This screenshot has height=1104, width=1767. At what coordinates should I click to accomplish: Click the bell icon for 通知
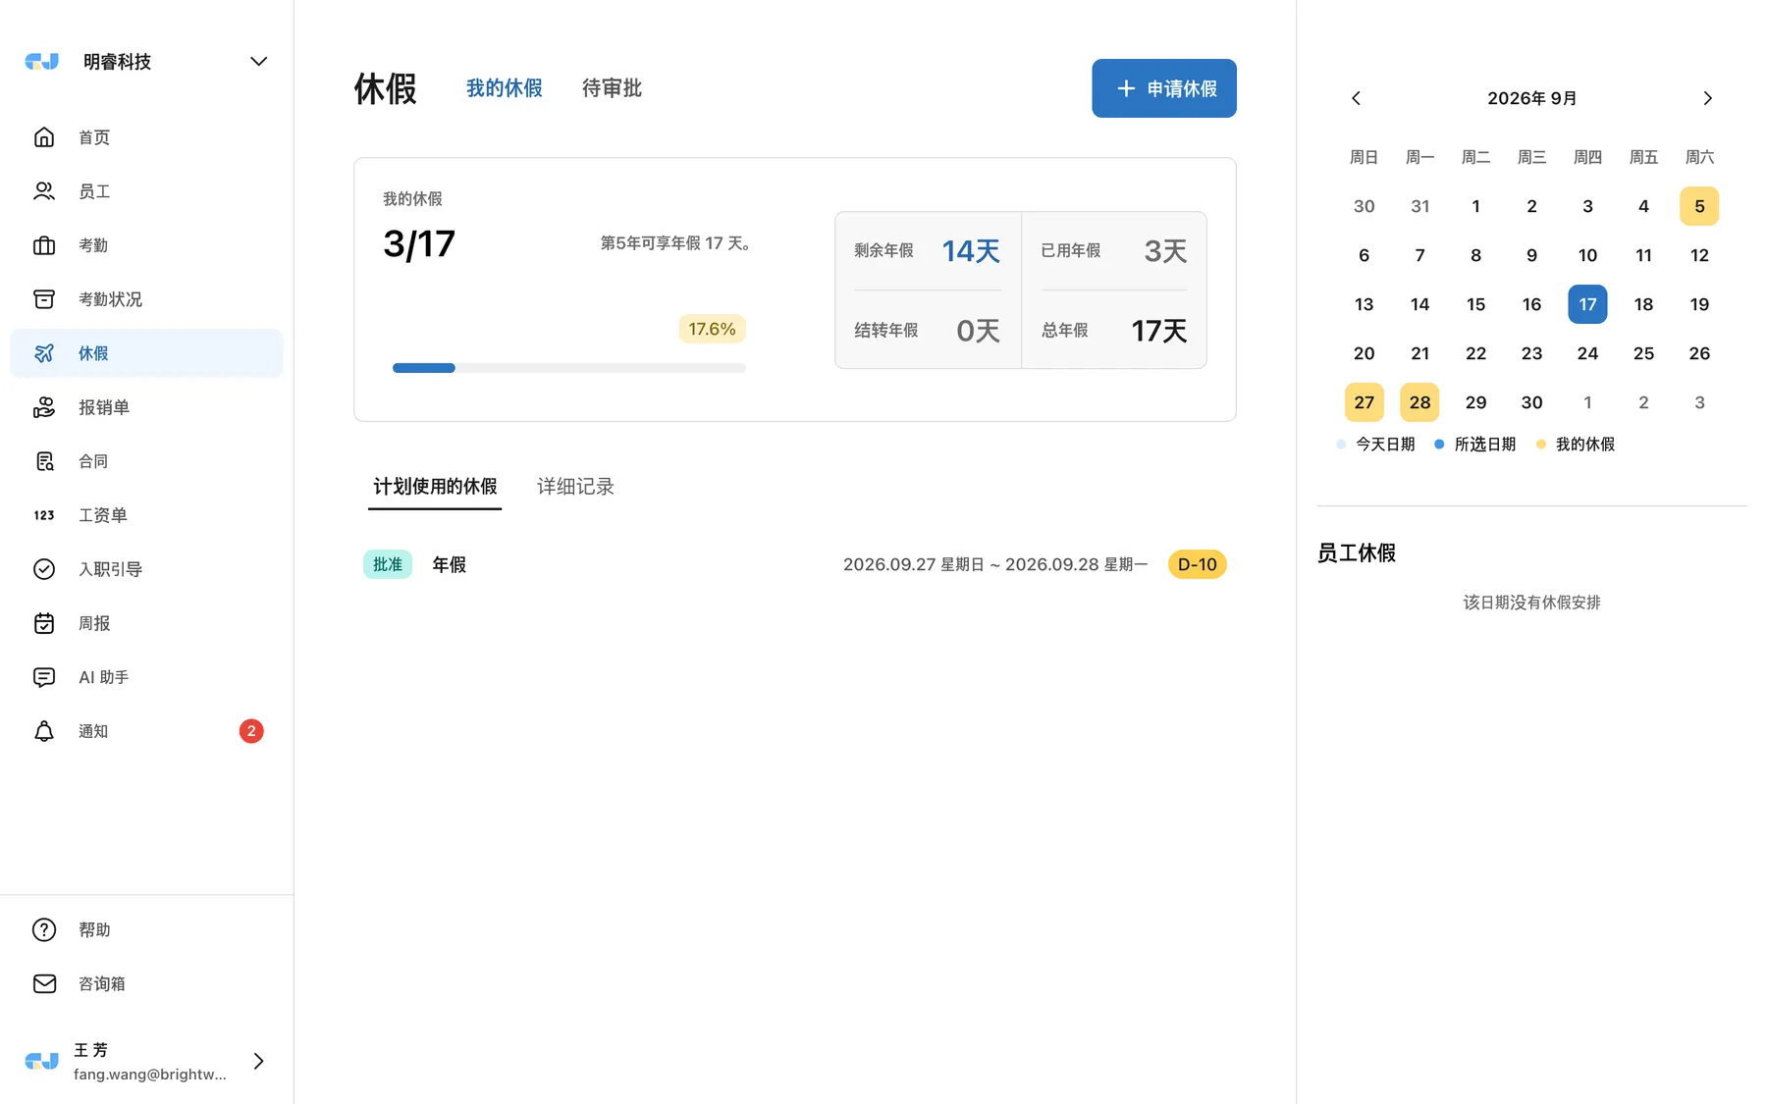tap(44, 731)
